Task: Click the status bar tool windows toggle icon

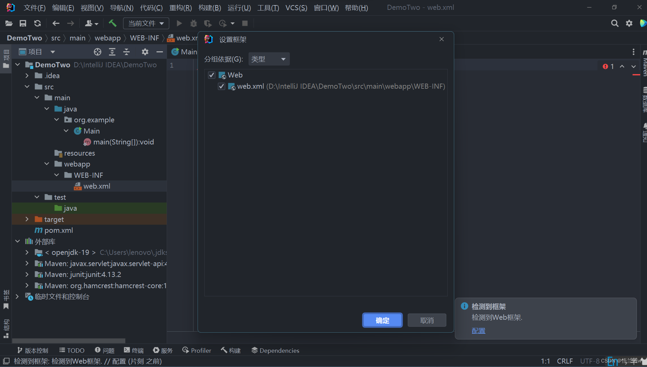Action: tap(6, 361)
